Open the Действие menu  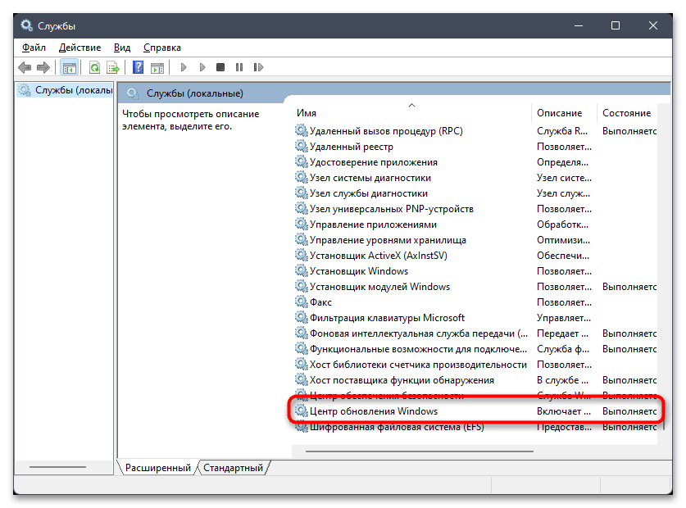[x=80, y=48]
